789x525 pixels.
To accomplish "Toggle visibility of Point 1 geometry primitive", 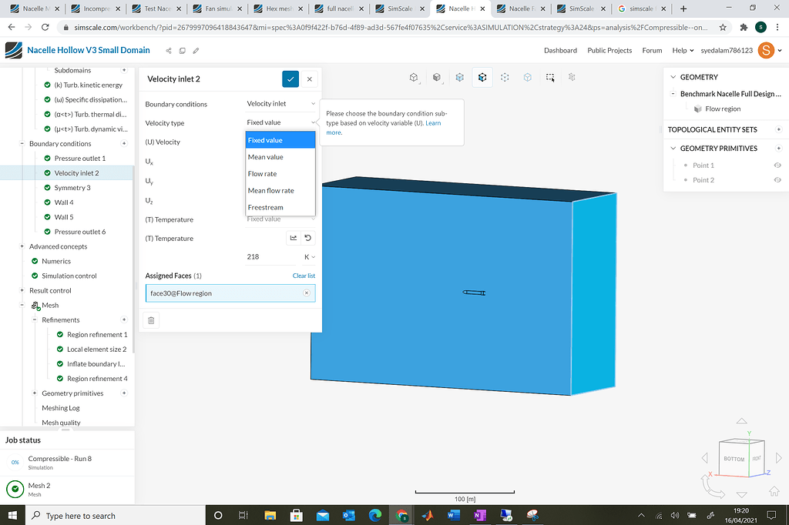I will 777,165.
